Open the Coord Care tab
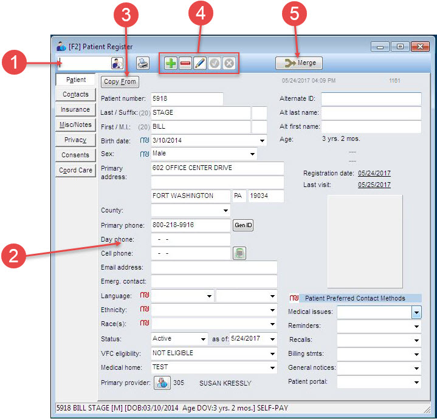 pyautogui.click(x=75, y=170)
